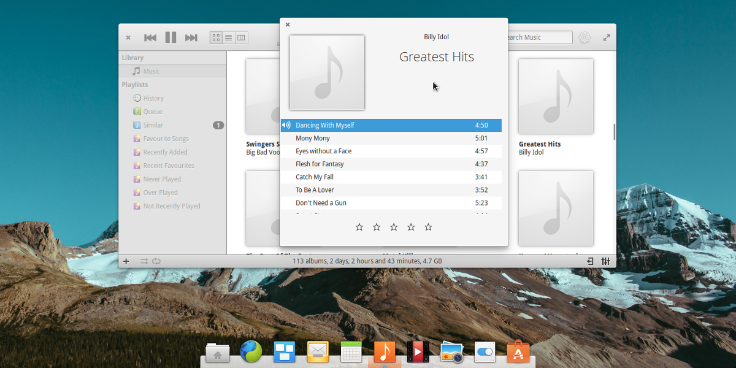The image size is (736, 368).
Task: Open the settings gear menu
Action: 585,37
